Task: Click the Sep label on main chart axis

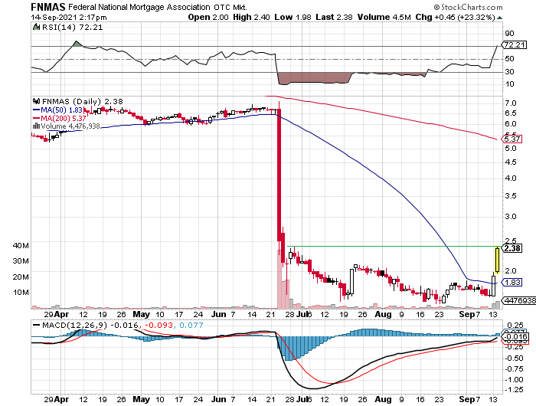Action: [x=467, y=314]
